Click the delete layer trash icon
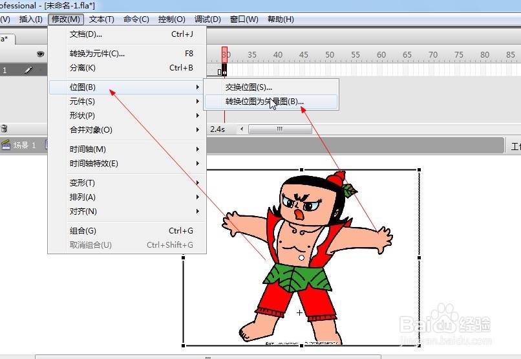 tap(4, 128)
